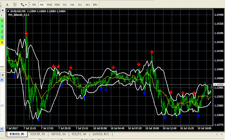Switch chart to M30 timeframe
Viewport: 225px width, 140px height.
coord(57,5)
